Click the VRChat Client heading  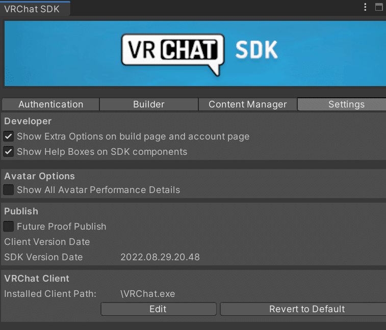click(x=37, y=279)
